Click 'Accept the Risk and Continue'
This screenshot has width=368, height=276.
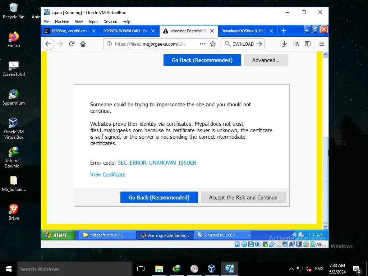(243, 197)
